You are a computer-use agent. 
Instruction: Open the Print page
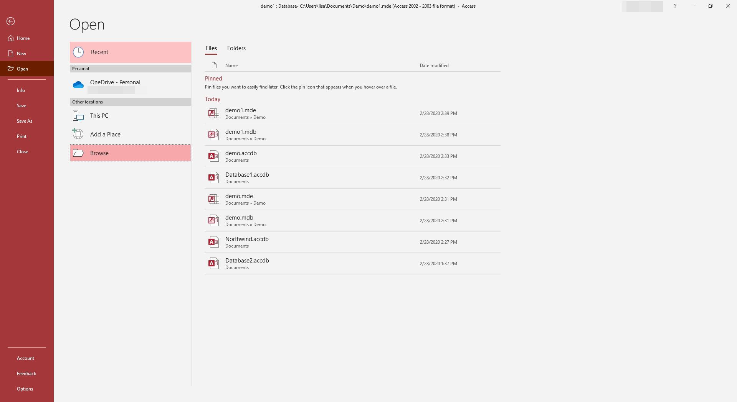coord(27,136)
